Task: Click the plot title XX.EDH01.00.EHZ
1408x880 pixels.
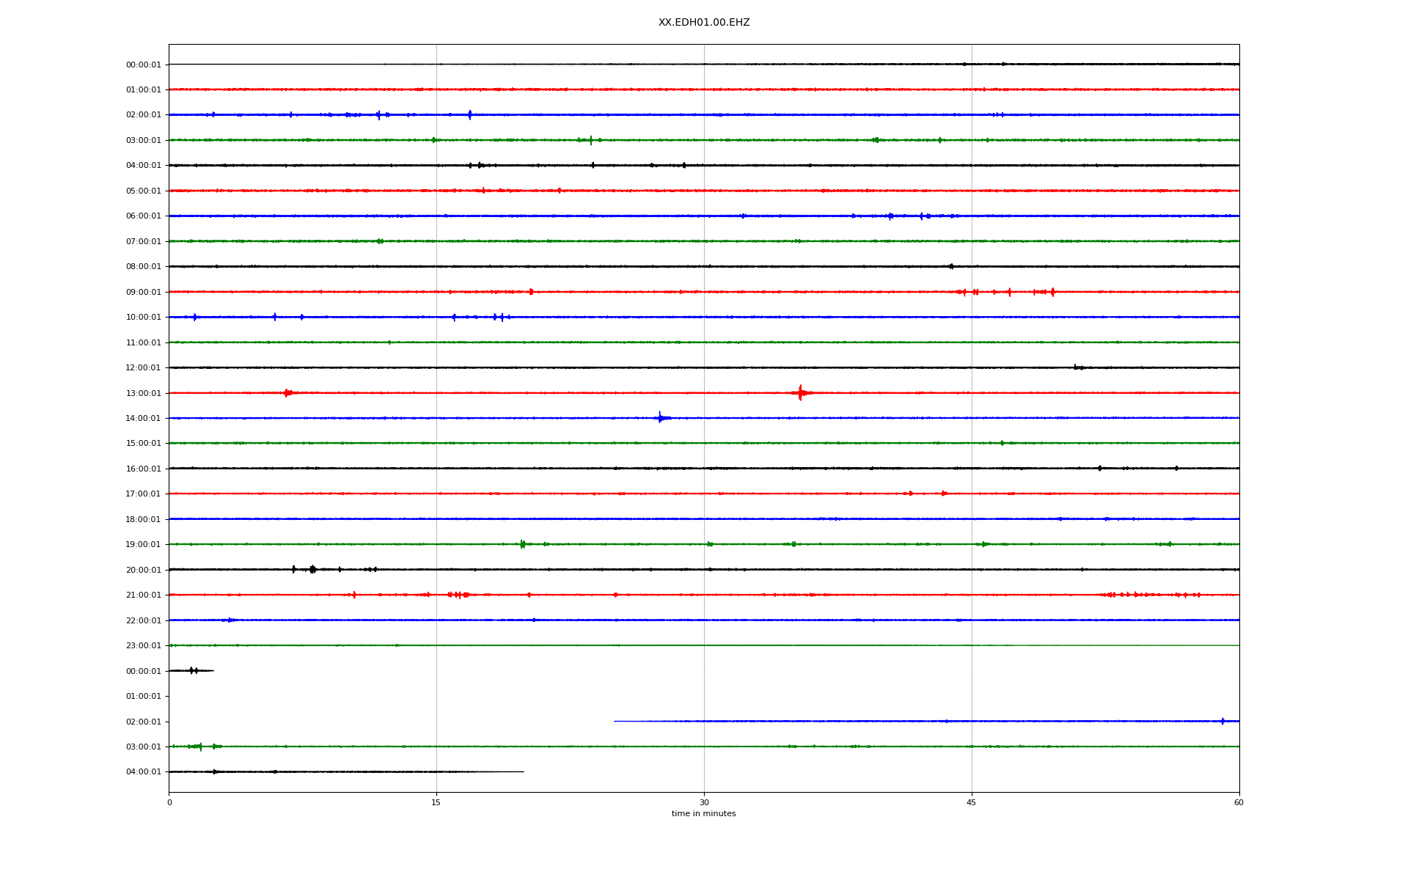Action: pos(703,23)
